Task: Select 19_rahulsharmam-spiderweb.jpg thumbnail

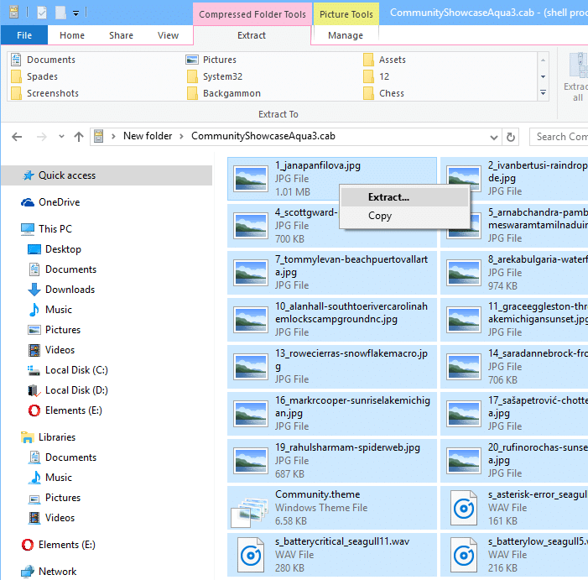Action: (x=248, y=459)
